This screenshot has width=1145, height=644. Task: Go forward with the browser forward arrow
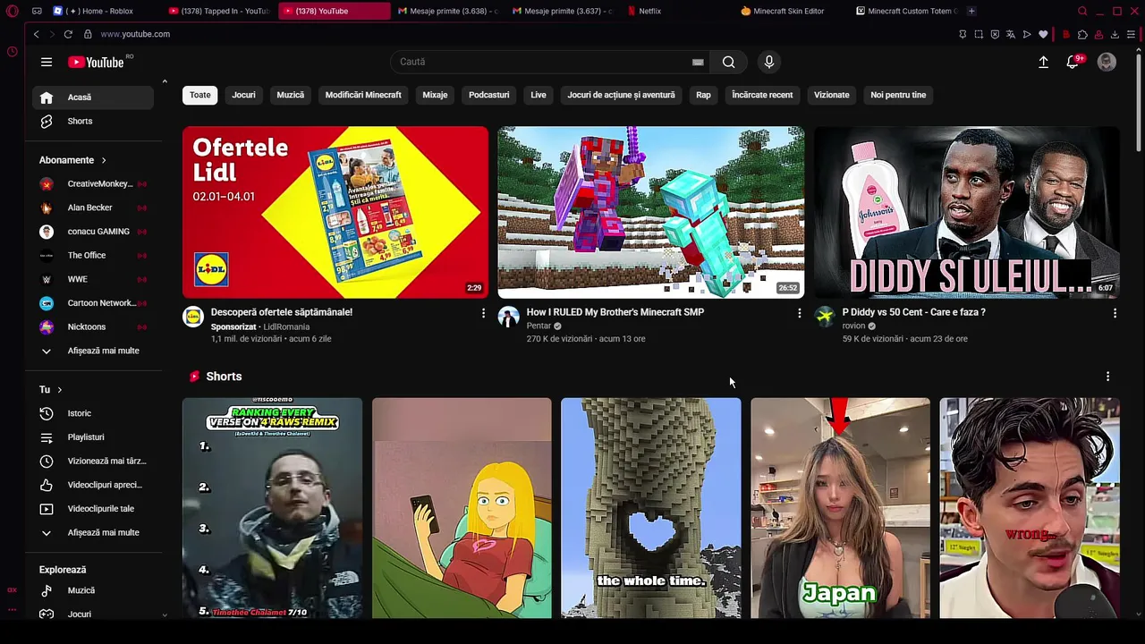pyautogui.click(x=51, y=34)
